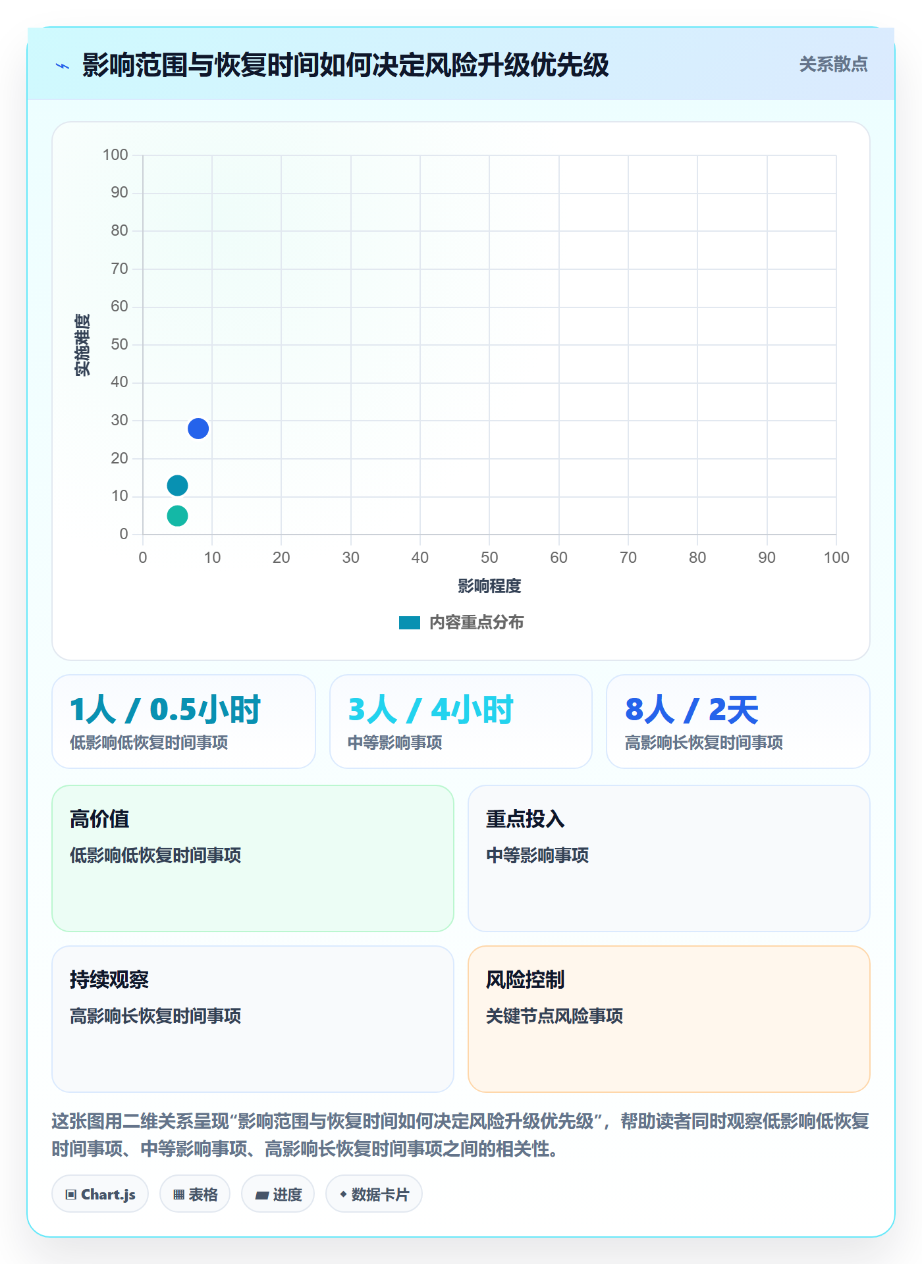Click the square icon in Chart.js chip
This screenshot has height=1264, width=922.
point(71,1195)
